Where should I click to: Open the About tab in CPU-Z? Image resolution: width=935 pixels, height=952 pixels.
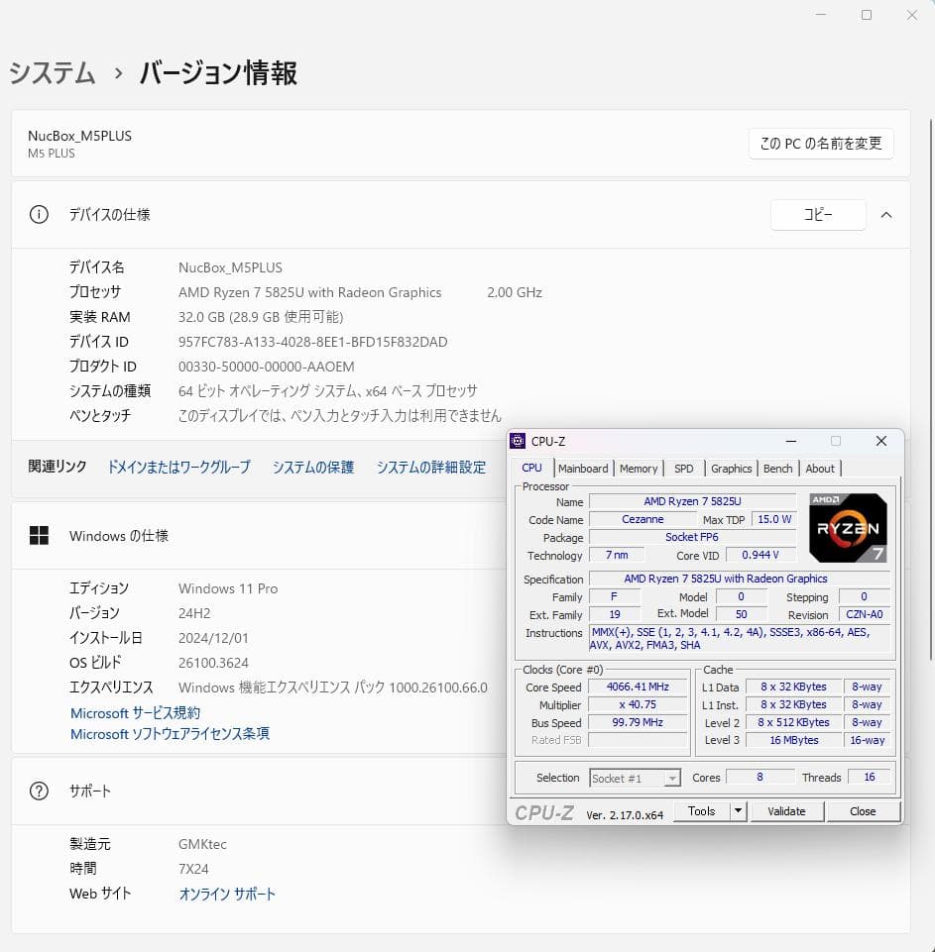820,468
